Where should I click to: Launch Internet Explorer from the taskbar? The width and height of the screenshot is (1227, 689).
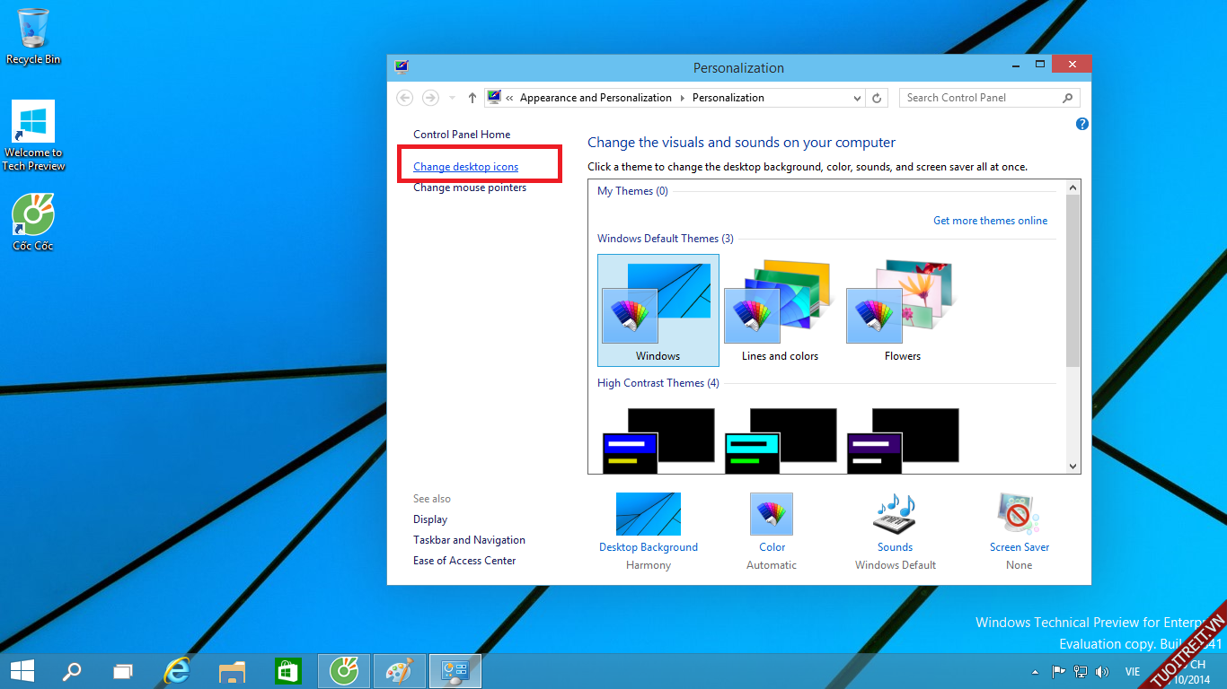177,670
